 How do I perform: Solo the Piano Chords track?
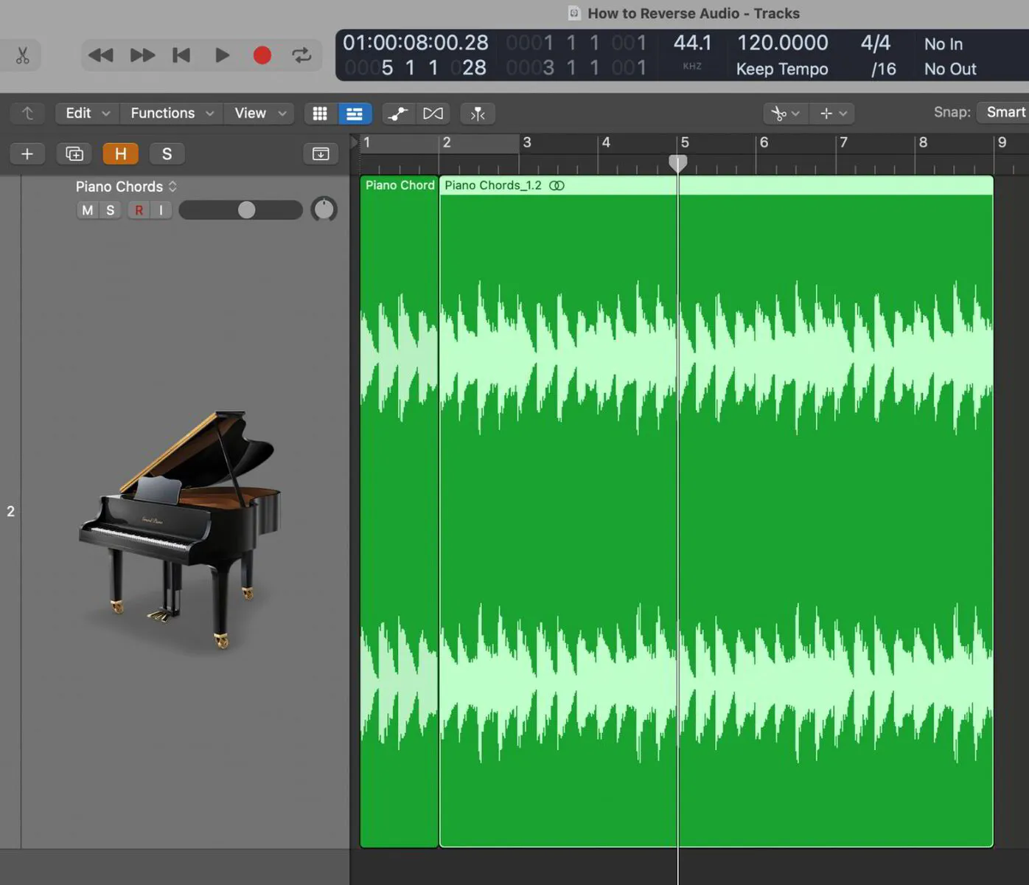click(x=109, y=210)
